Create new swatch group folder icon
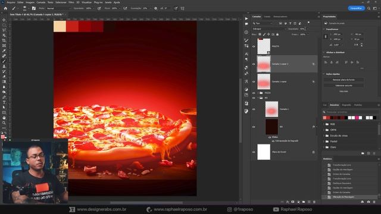This screenshot has width=381, height=214. pos(363,153)
